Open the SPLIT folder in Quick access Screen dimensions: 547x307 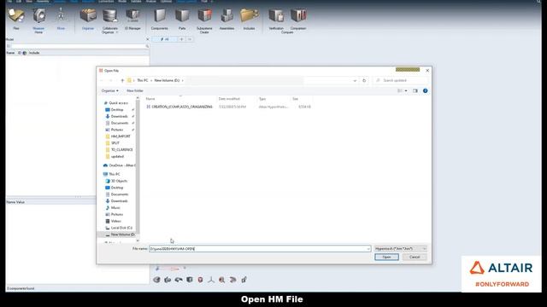coord(115,143)
